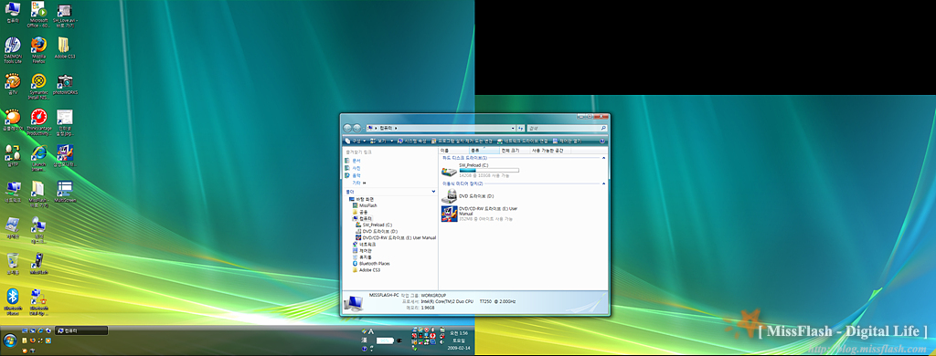
Task: Select Adobe CS3 in the folder tree
Action: 367,269
